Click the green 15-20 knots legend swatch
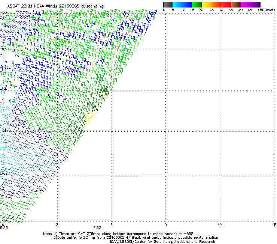The image size is (277, 244). [197, 5]
